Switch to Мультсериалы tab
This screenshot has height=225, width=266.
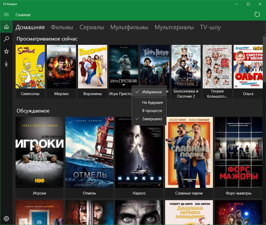(x=174, y=27)
